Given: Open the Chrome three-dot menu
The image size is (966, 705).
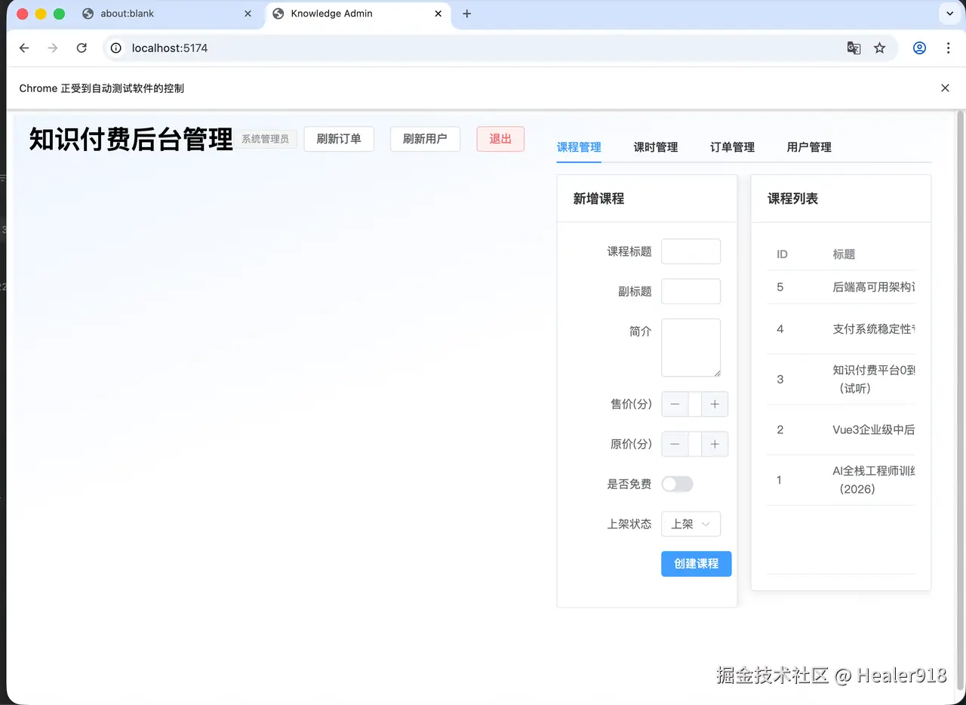Looking at the screenshot, I should [948, 48].
